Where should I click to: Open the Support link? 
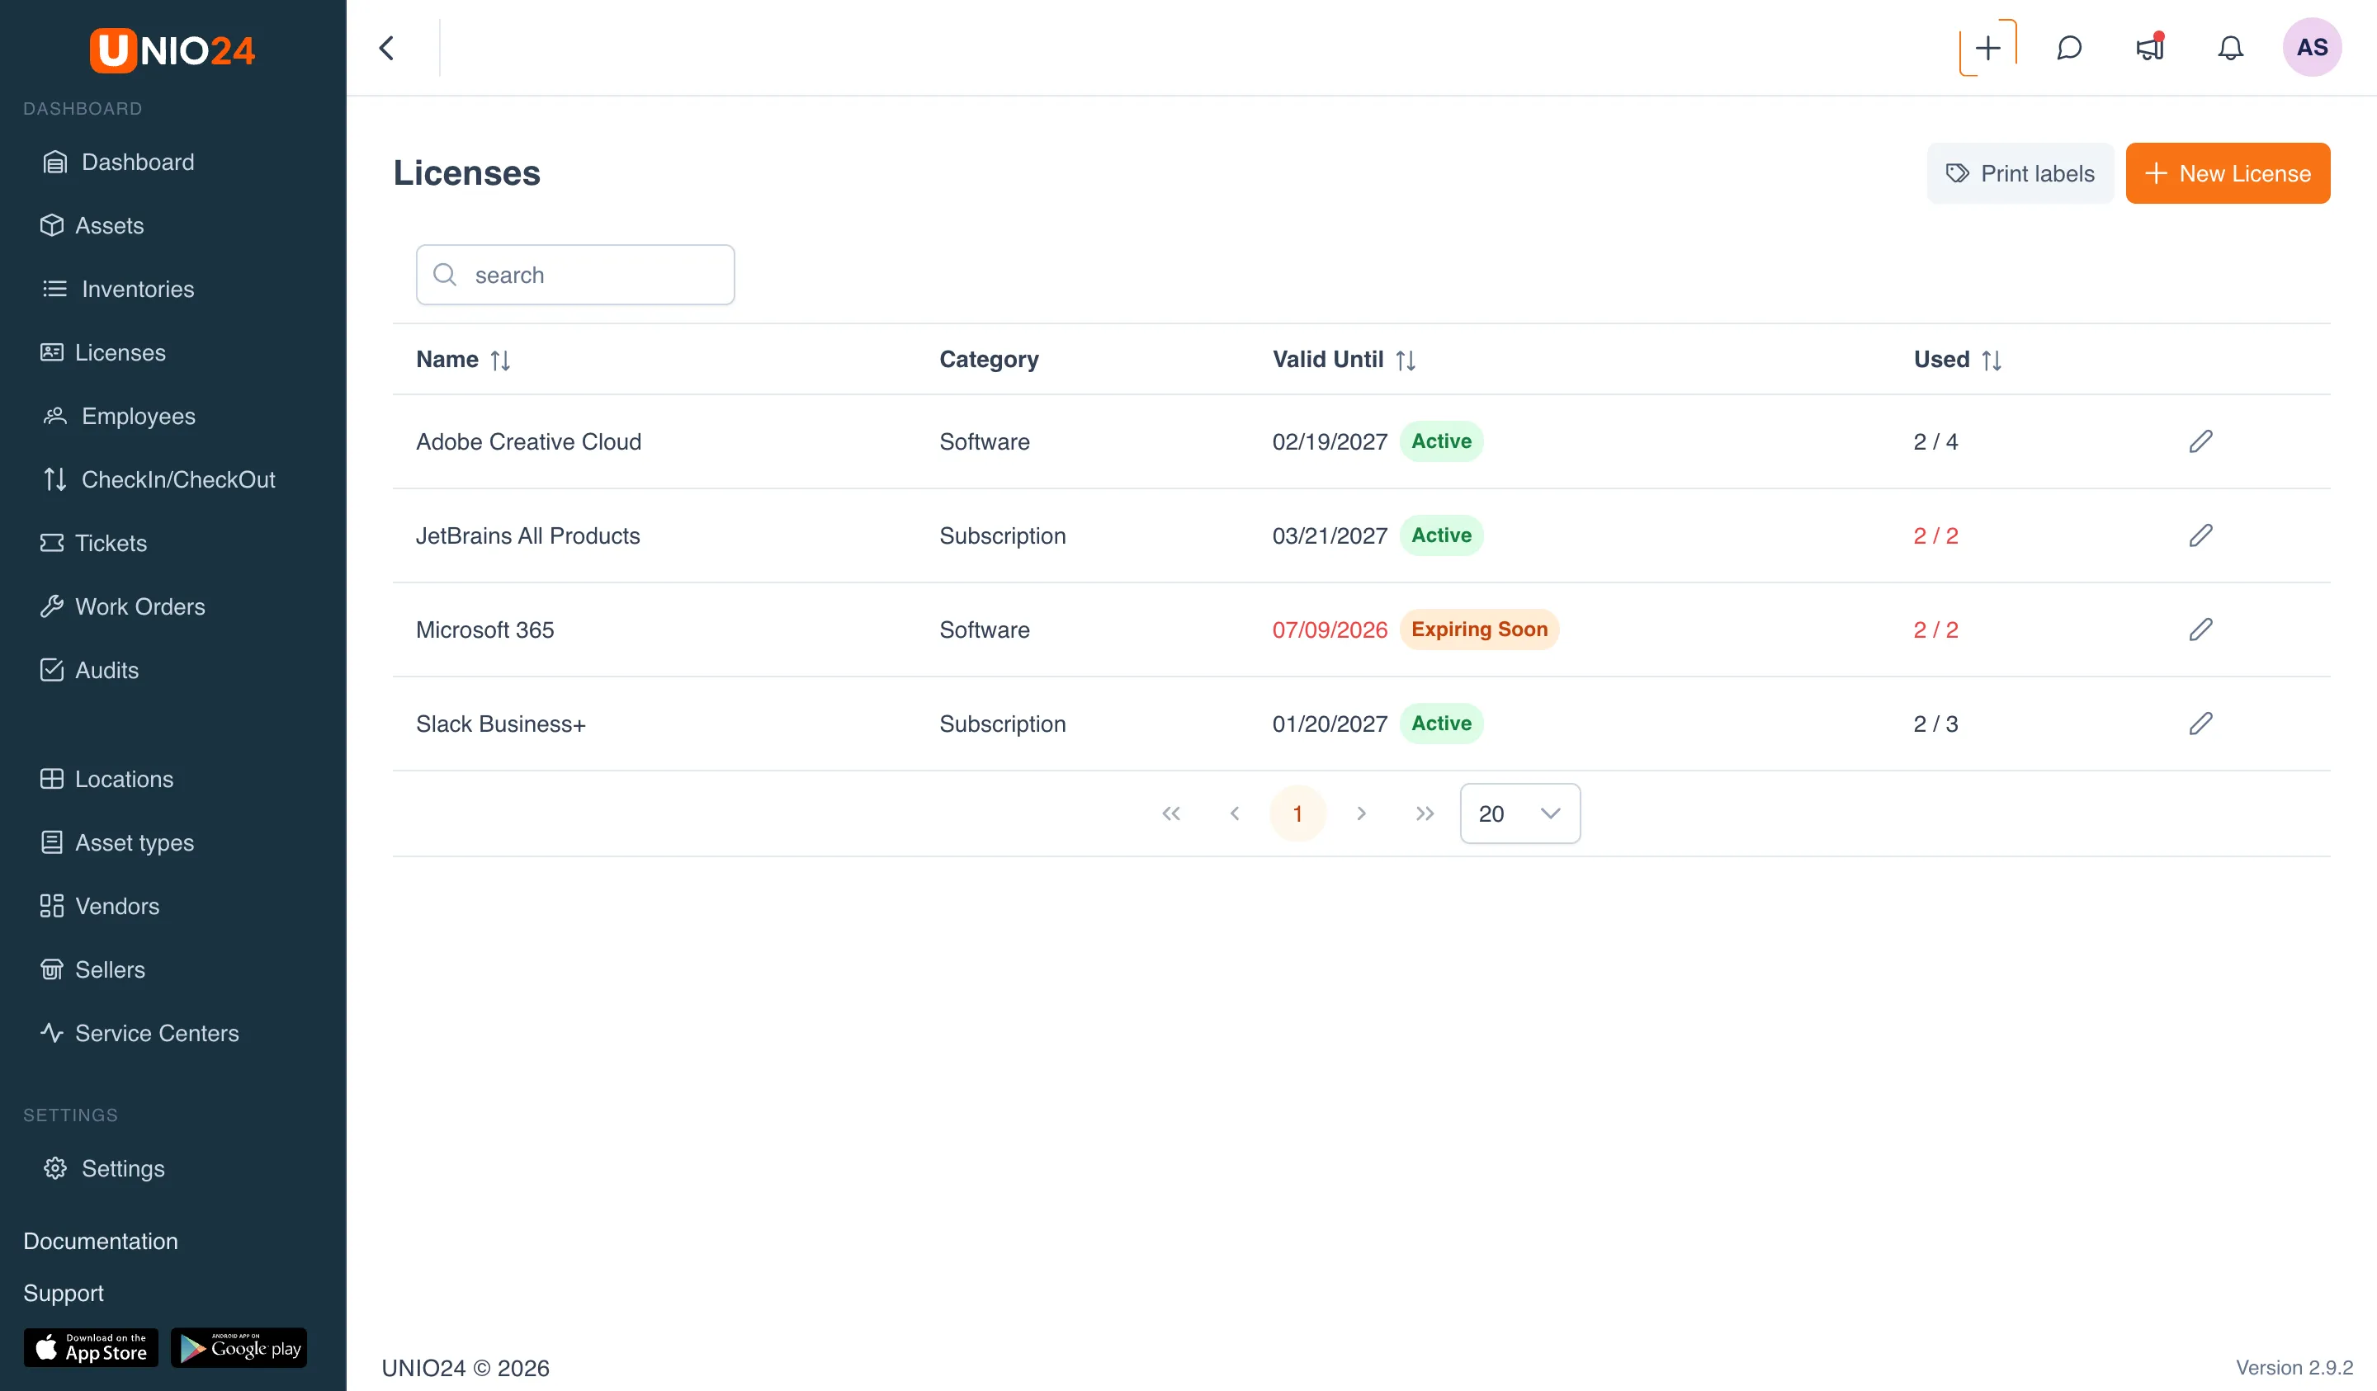(64, 1293)
